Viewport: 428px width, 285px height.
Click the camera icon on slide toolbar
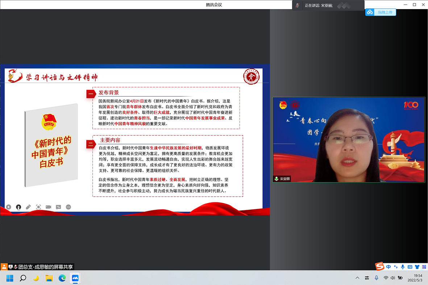(48, 207)
